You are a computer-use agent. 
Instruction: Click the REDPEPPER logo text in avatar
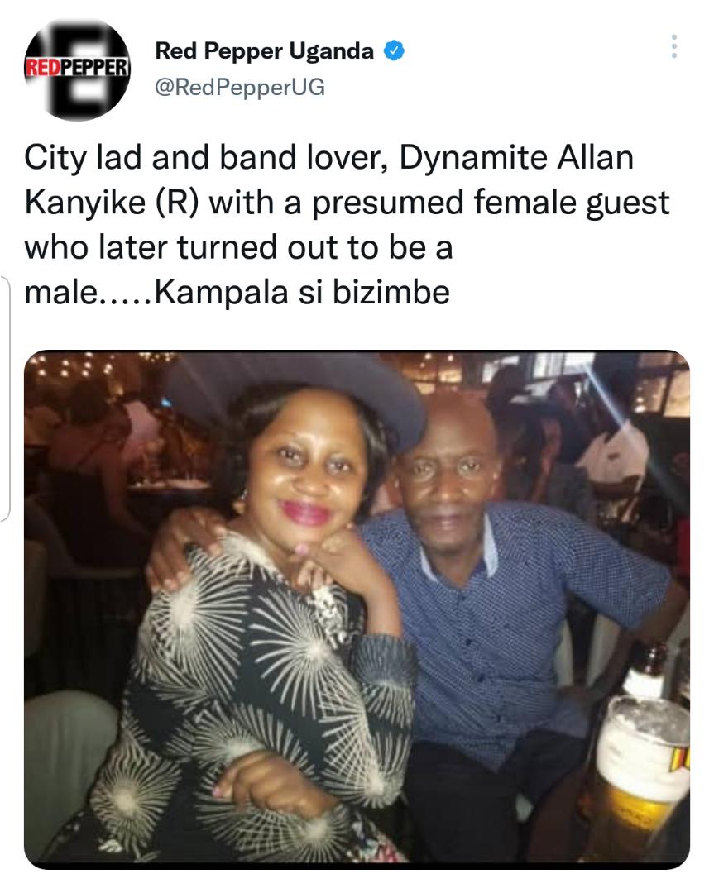[x=78, y=68]
